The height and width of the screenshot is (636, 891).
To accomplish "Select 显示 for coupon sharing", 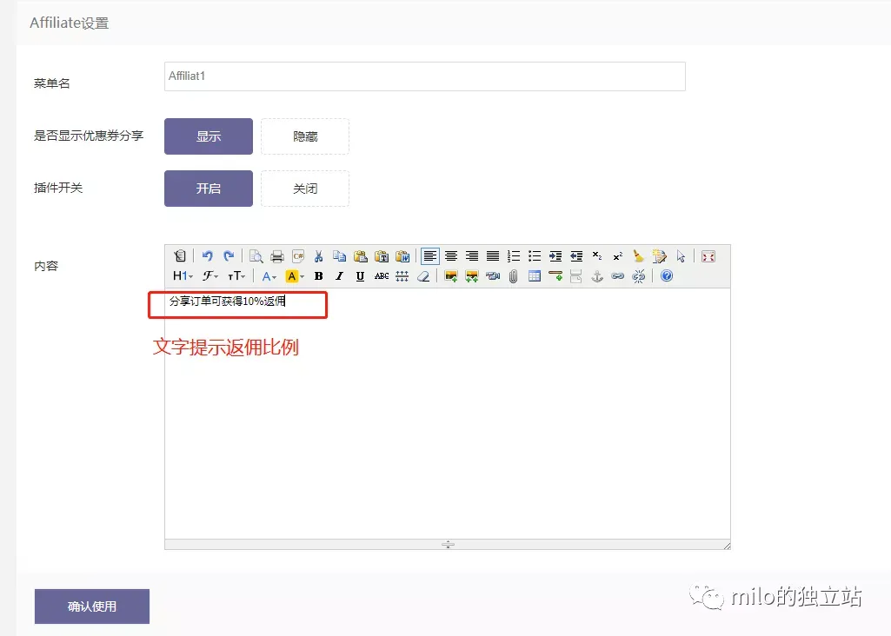I will point(209,136).
